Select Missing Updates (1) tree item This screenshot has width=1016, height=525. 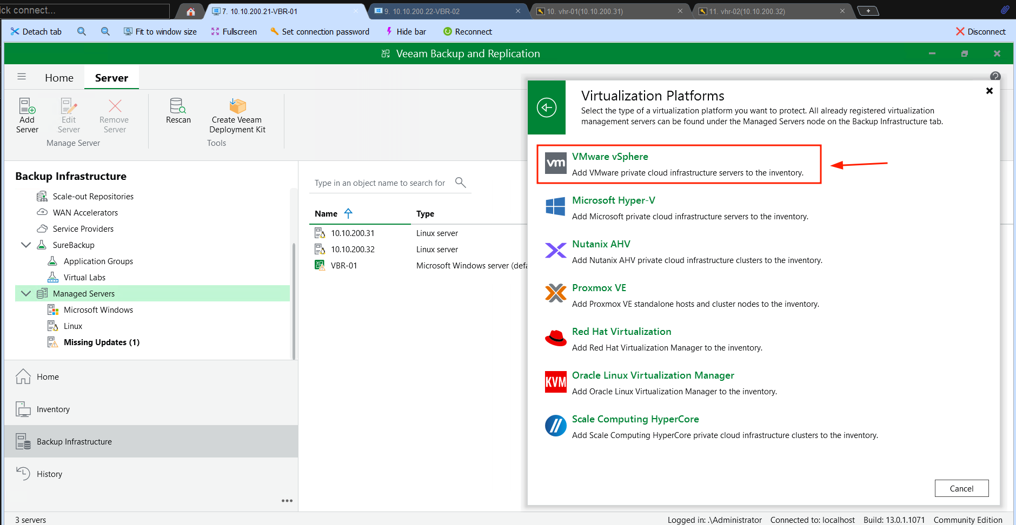coord(102,342)
